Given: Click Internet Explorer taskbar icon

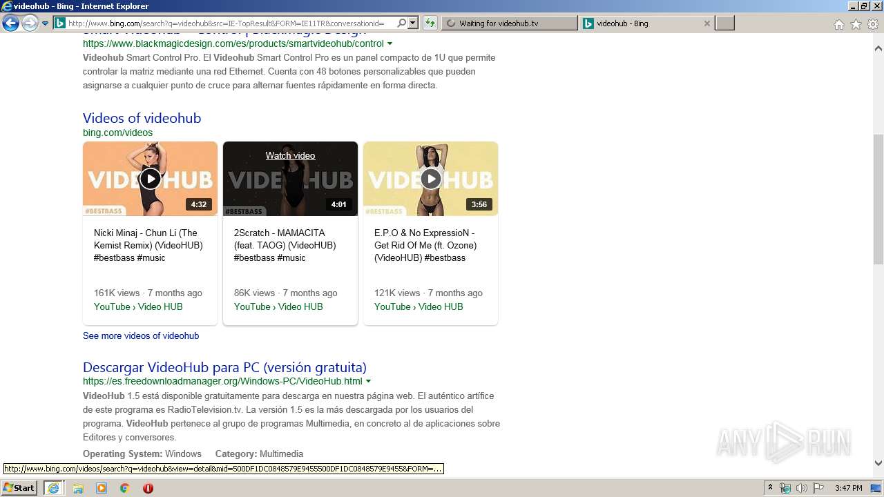Looking at the screenshot, I should 53,487.
